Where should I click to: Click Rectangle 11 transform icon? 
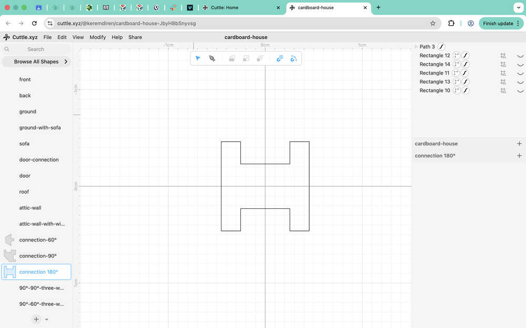pyautogui.click(x=456, y=72)
